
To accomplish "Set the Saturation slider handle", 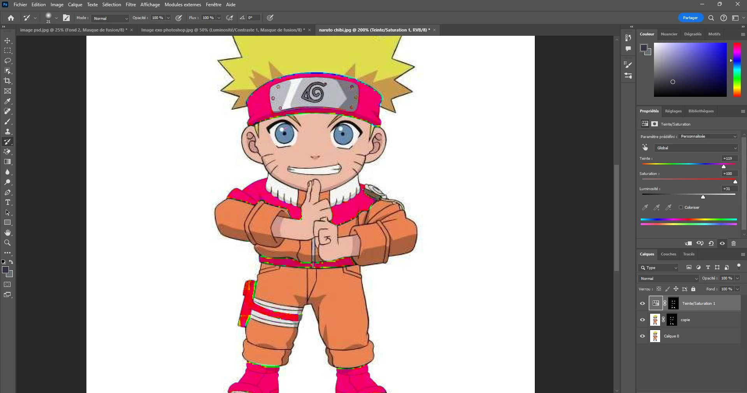I will [x=735, y=182].
